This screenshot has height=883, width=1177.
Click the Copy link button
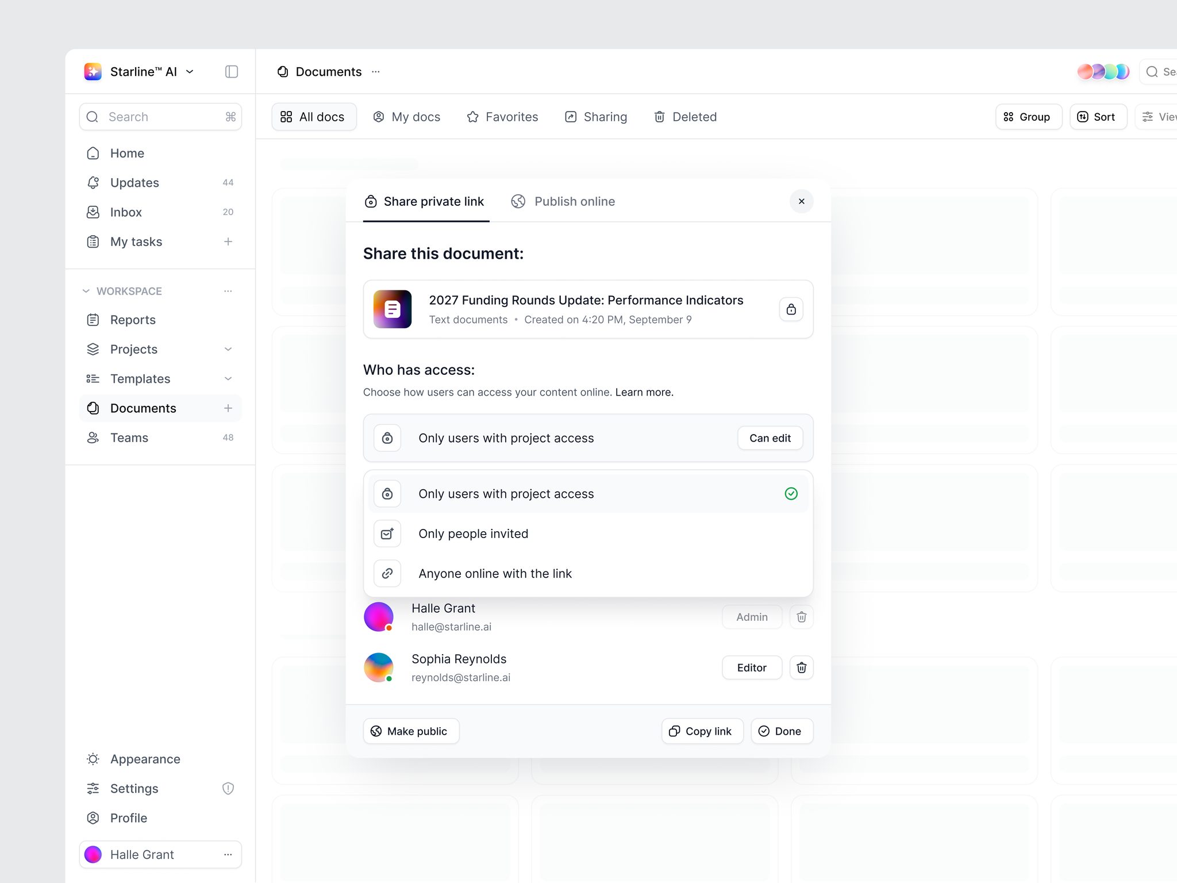[x=702, y=731]
